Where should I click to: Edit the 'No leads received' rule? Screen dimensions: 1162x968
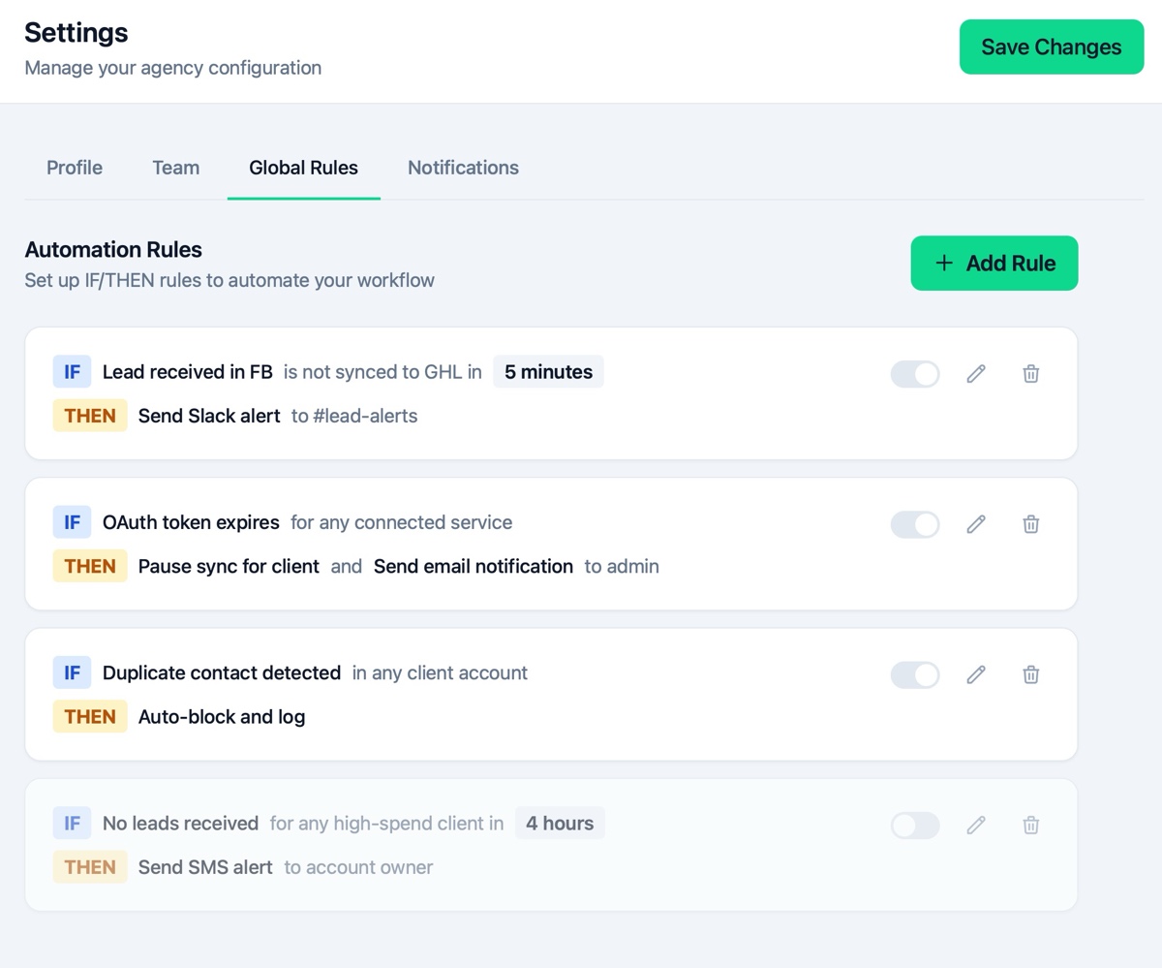(x=975, y=825)
